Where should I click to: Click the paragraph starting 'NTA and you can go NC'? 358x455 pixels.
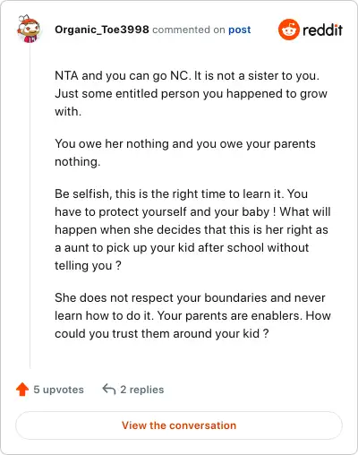coord(191,93)
